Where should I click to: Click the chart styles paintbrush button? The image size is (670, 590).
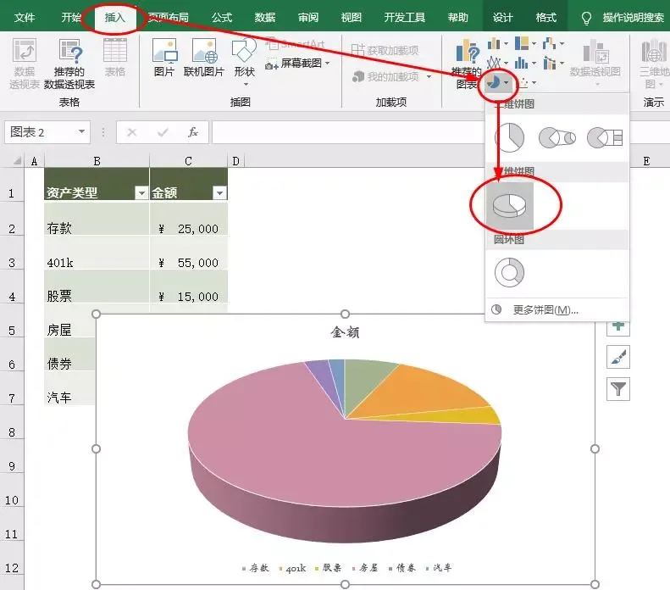[618, 357]
